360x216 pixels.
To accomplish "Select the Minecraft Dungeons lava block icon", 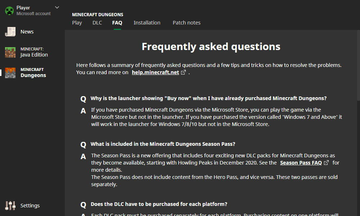I will [x=10, y=72].
